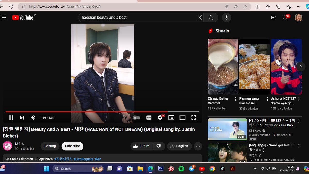This screenshot has height=174, width=309.
Task: Go to YouTube home via logo
Action: [x=23, y=18]
